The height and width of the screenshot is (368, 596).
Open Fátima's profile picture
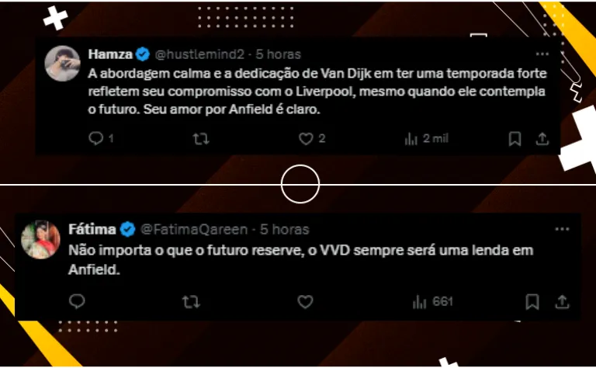click(40, 239)
